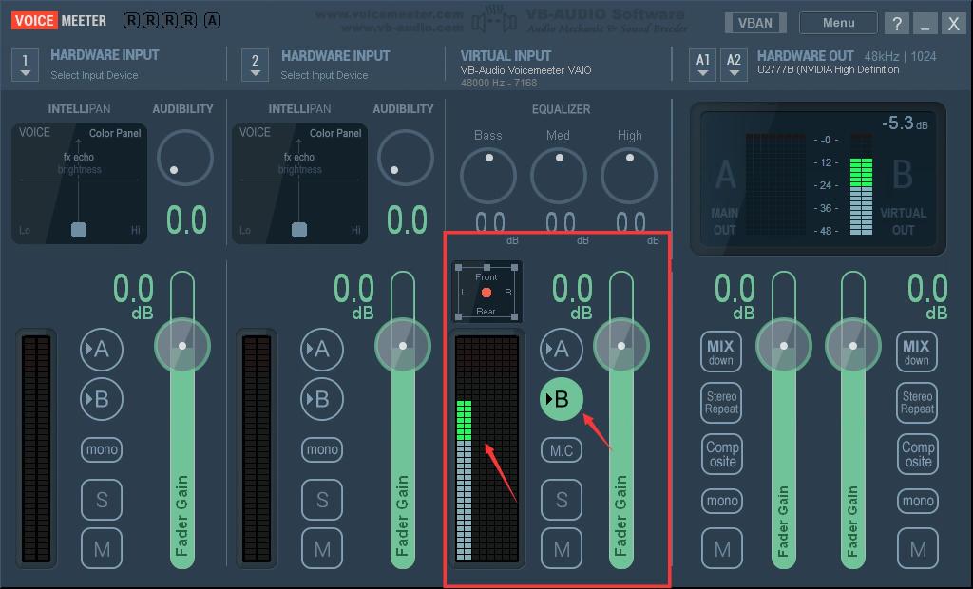Toggle bus A routing on Hardware Input 2
This screenshot has width=973, height=589.
pyautogui.click(x=321, y=350)
